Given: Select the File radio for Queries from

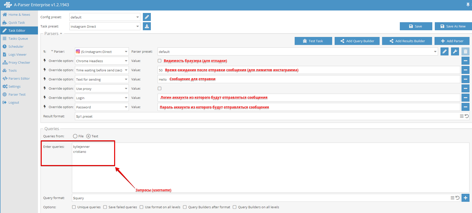Looking at the screenshot, I should coord(75,136).
